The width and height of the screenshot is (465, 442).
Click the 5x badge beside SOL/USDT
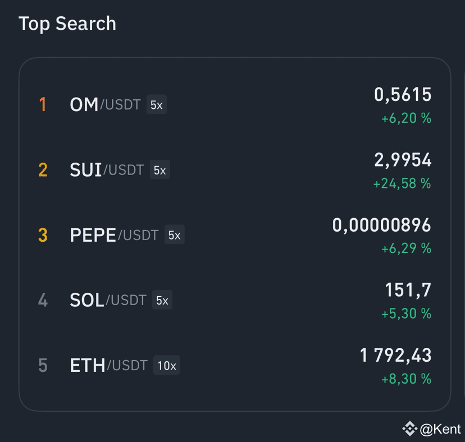click(x=162, y=300)
